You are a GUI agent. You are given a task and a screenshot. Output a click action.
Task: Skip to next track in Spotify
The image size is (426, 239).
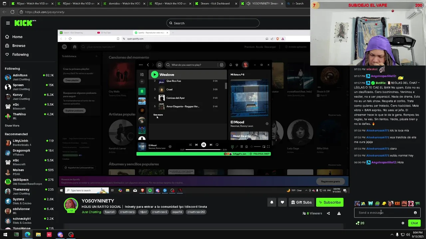[211, 145]
